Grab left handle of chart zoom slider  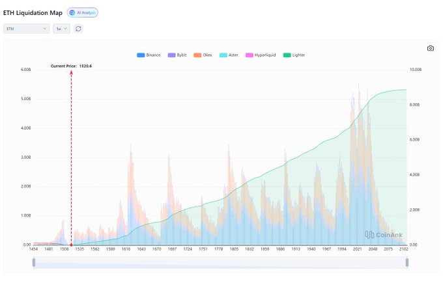34,262
